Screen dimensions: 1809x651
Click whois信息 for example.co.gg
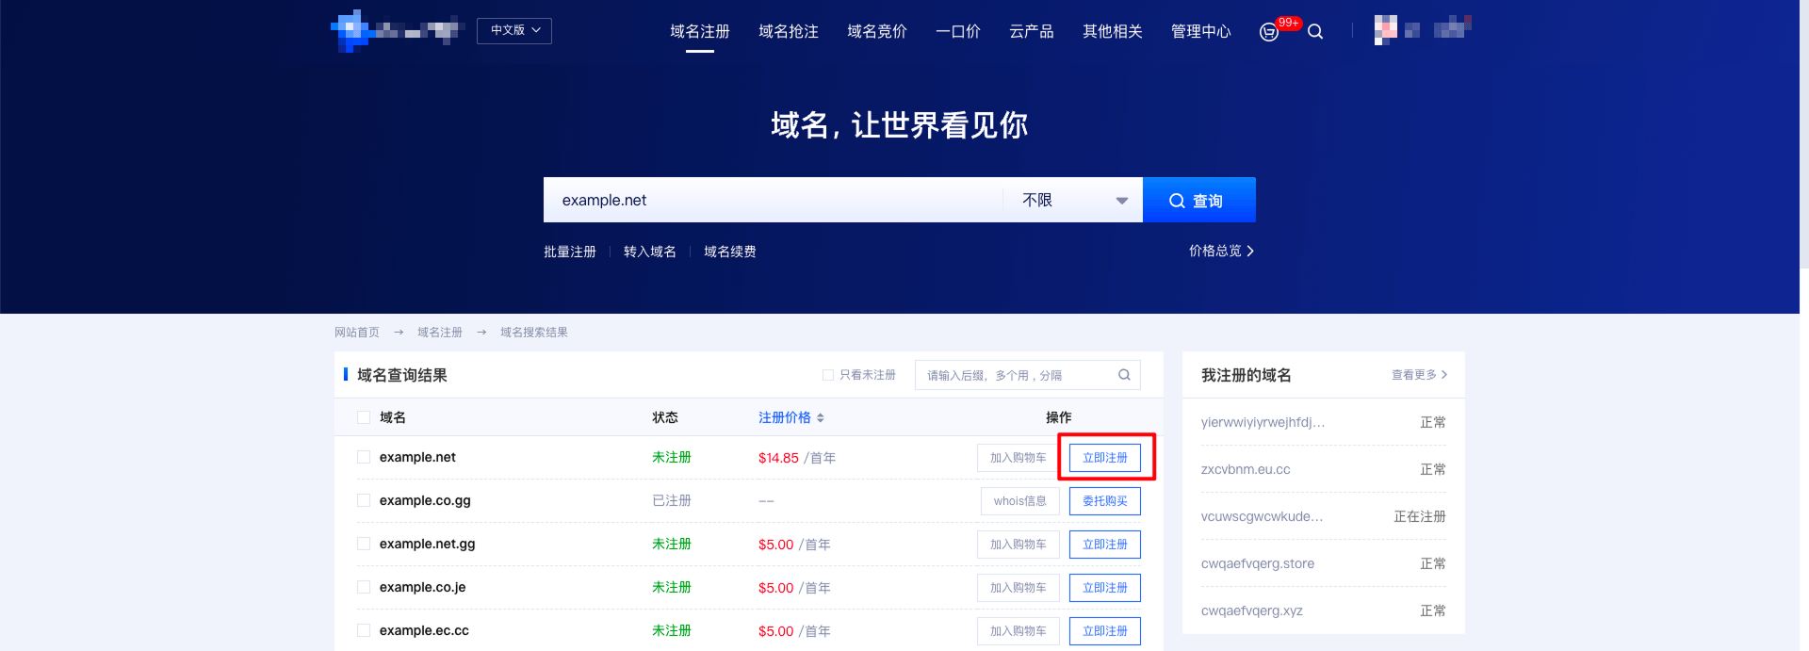click(x=1019, y=501)
